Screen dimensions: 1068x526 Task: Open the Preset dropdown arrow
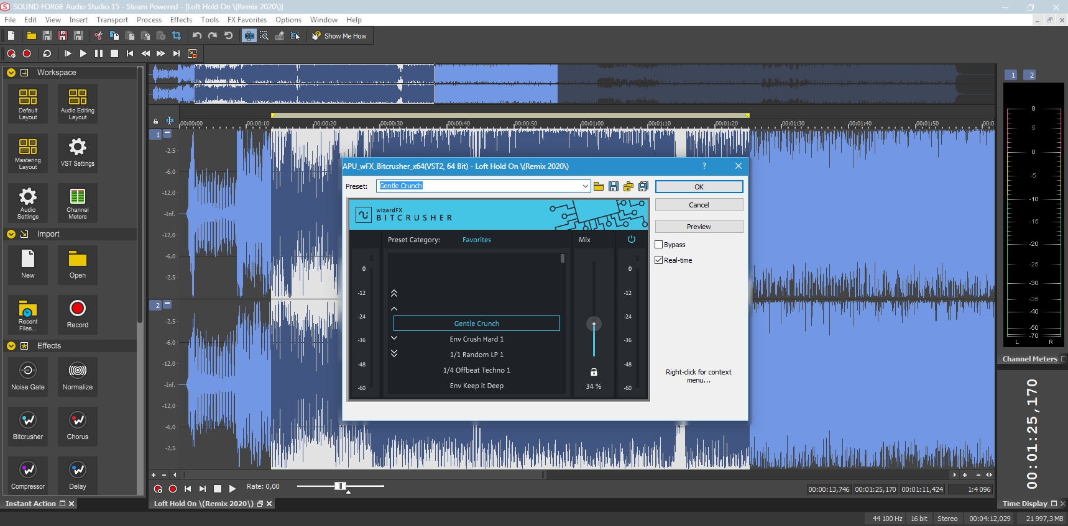(585, 186)
